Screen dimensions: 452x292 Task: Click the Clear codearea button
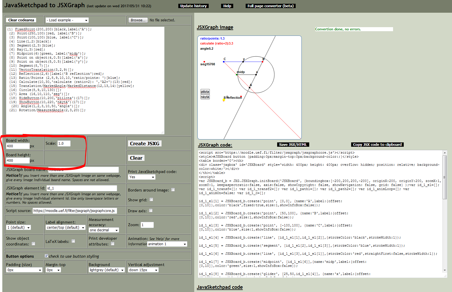click(21, 20)
